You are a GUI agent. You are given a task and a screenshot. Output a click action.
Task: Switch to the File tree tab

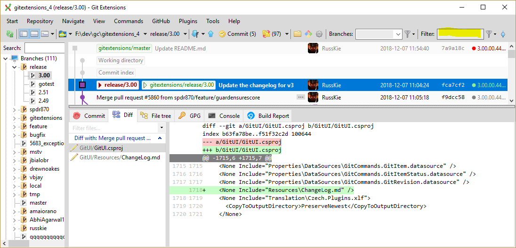156,116
